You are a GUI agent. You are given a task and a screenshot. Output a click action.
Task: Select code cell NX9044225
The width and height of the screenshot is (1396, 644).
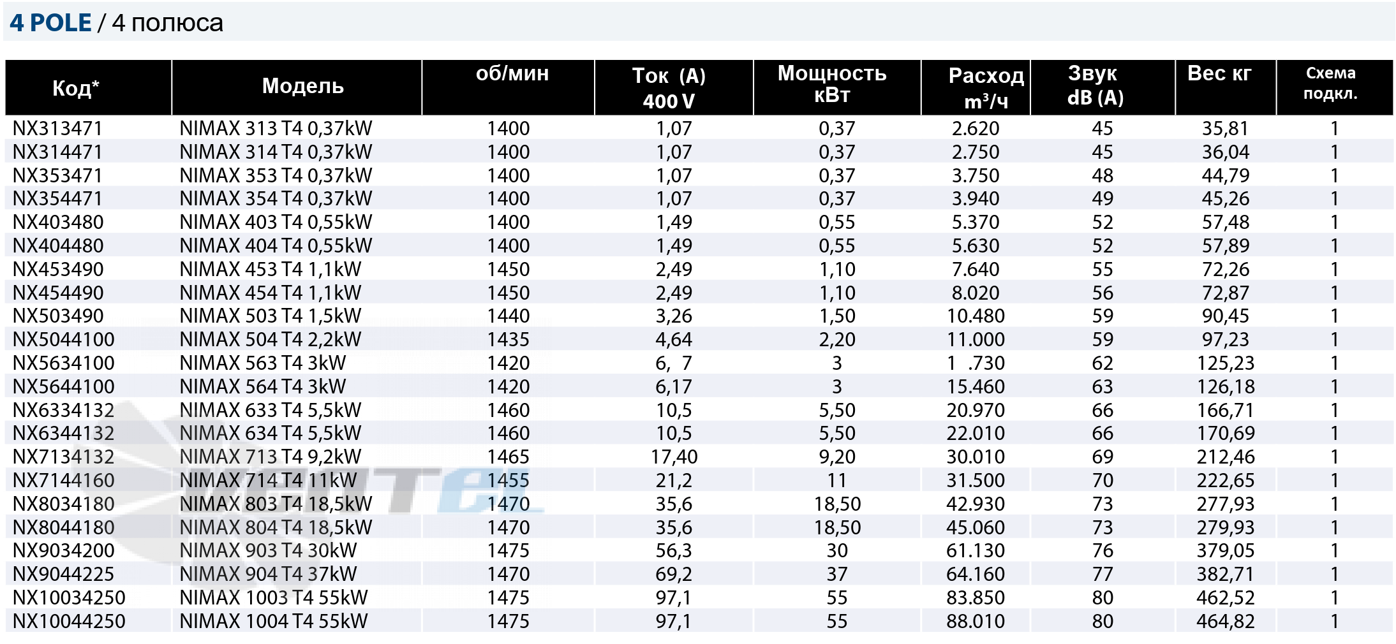point(64,574)
